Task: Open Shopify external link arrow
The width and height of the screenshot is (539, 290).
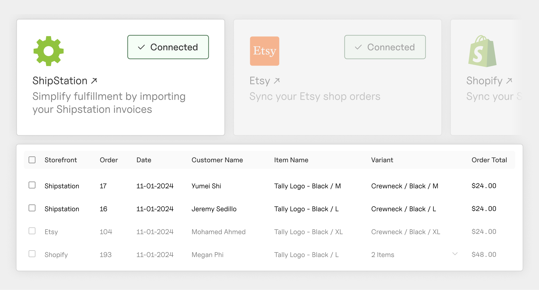Action: pos(509,80)
